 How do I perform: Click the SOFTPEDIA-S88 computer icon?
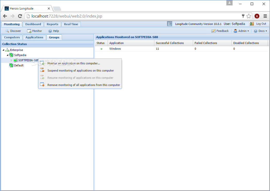(x=15, y=60)
